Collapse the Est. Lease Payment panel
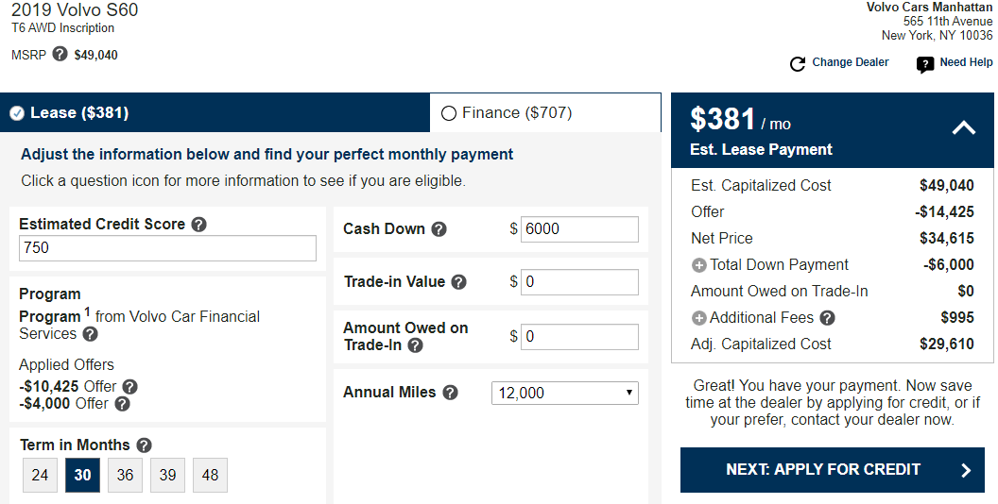 [x=964, y=127]
